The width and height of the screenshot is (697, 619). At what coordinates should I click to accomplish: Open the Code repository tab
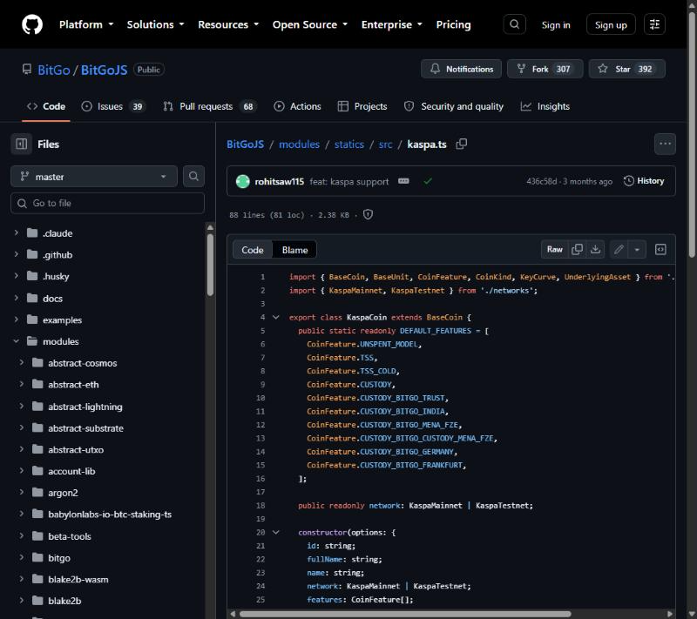[x=46, y=106]
